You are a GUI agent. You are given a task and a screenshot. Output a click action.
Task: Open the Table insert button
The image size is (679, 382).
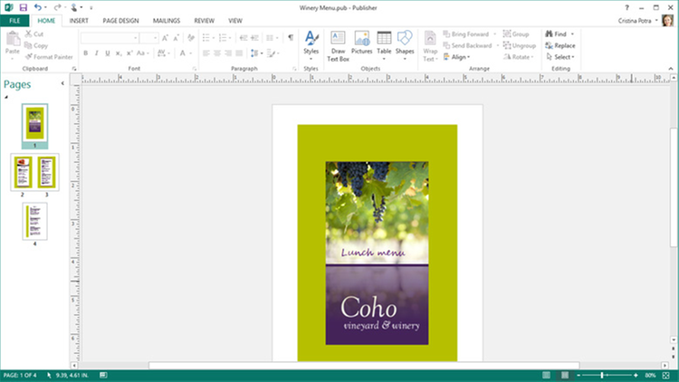click(x=384, y=45)
